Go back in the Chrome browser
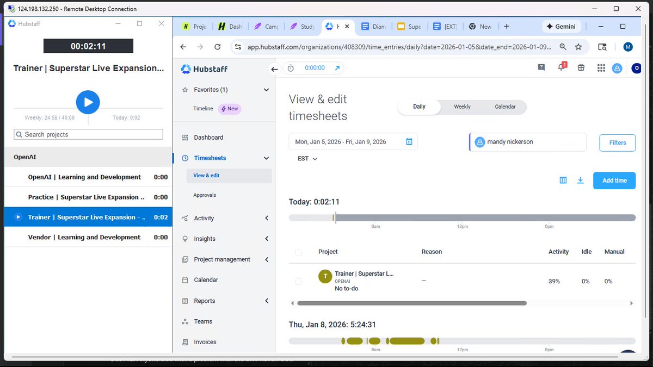Viewport: 653px width, 367px height. (x=183, y=47)
